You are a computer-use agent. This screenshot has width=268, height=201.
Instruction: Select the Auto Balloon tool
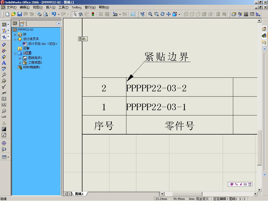tap(4, 81)
